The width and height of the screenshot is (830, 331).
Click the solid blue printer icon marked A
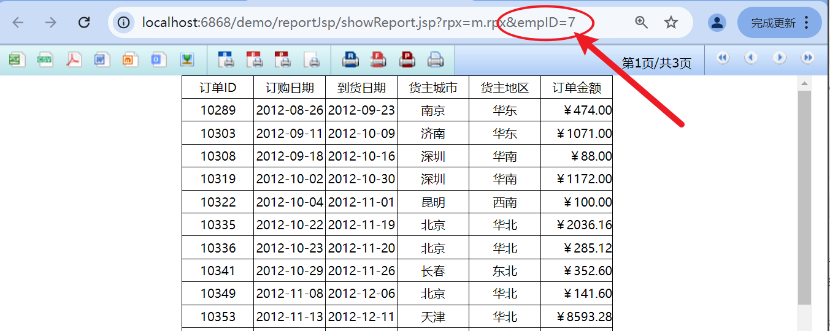click(350, 59)
